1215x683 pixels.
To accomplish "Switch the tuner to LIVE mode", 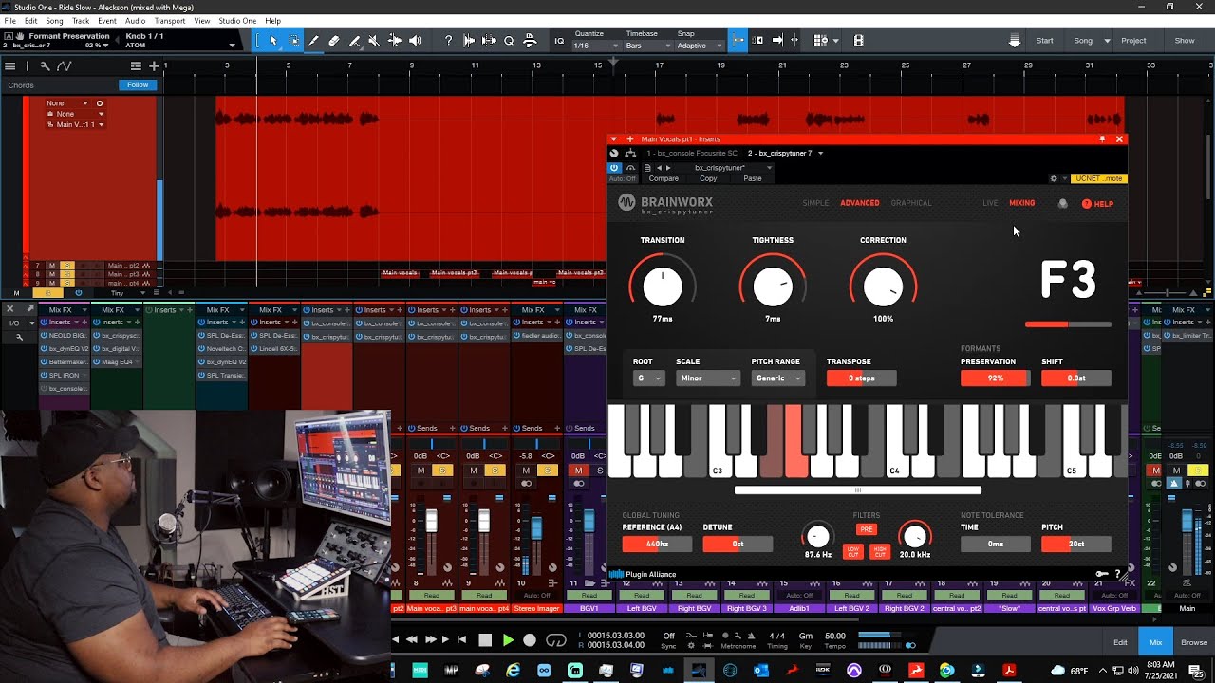I will [990, 203].
